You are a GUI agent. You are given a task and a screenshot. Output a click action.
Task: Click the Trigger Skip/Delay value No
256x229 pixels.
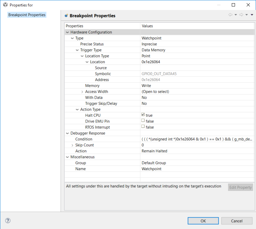(144, 104)
